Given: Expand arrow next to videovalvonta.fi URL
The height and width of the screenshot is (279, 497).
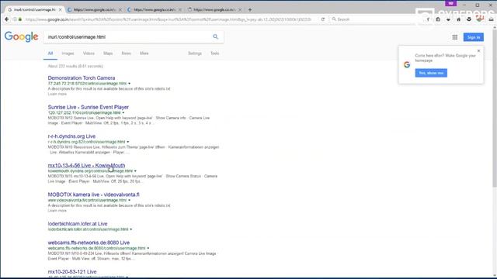Looking at the screenshot, I should pyautogui.click(x=130, y=200).
